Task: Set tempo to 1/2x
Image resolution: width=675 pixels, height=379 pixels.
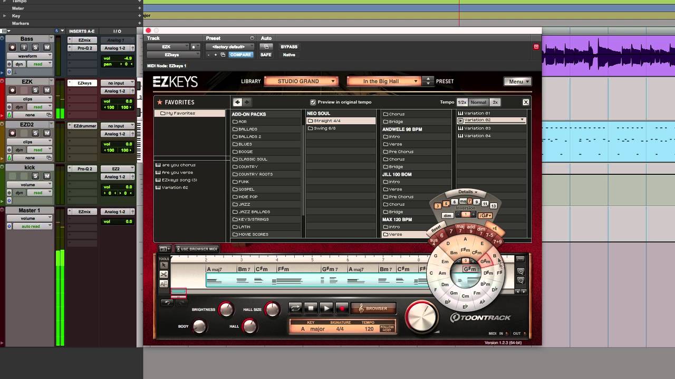Action: click(461, 102)
